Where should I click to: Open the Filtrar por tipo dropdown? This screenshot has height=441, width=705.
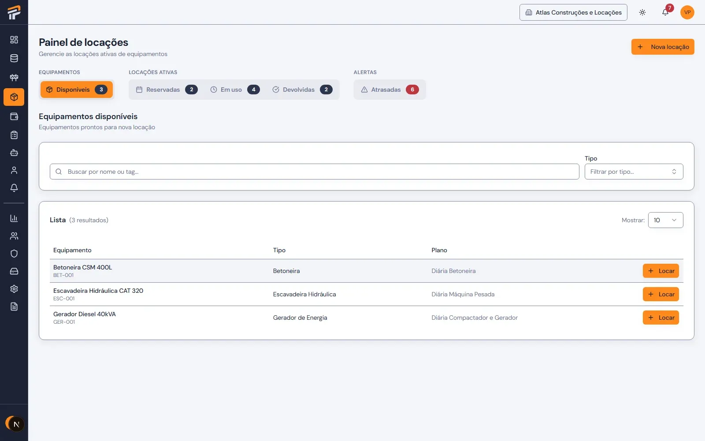pyautogui.click(x=634, y=172)
